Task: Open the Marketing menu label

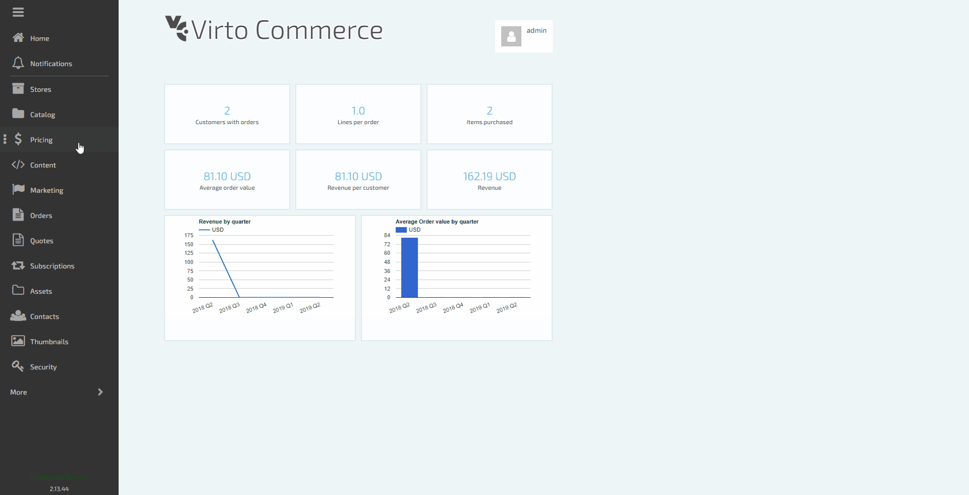Action: click(46, 190)
